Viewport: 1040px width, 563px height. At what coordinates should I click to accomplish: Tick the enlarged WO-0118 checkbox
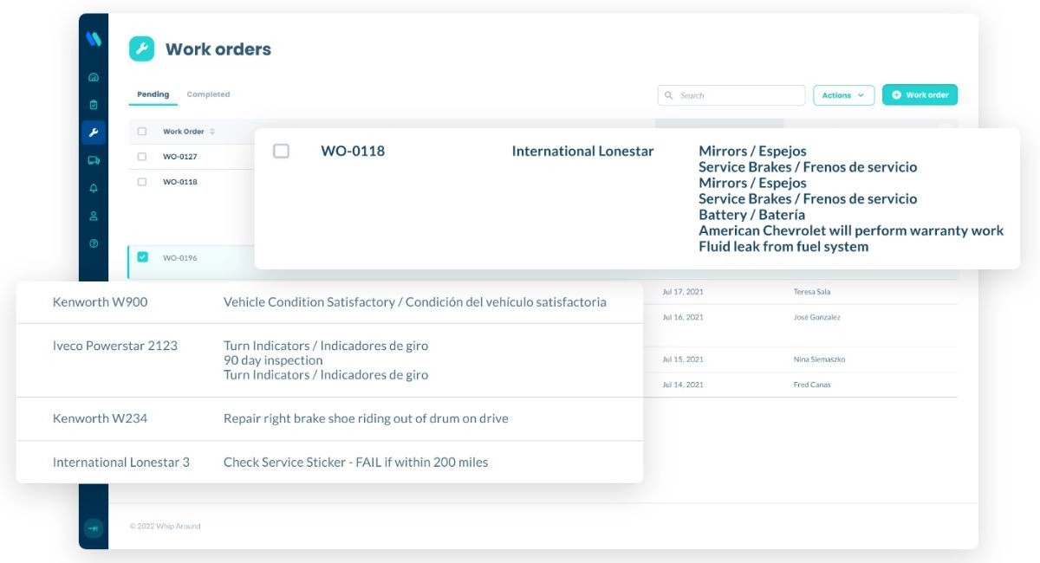coord(281,151)
